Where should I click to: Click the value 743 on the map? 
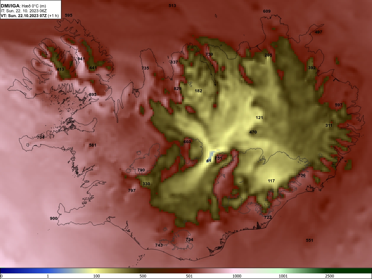159,245
